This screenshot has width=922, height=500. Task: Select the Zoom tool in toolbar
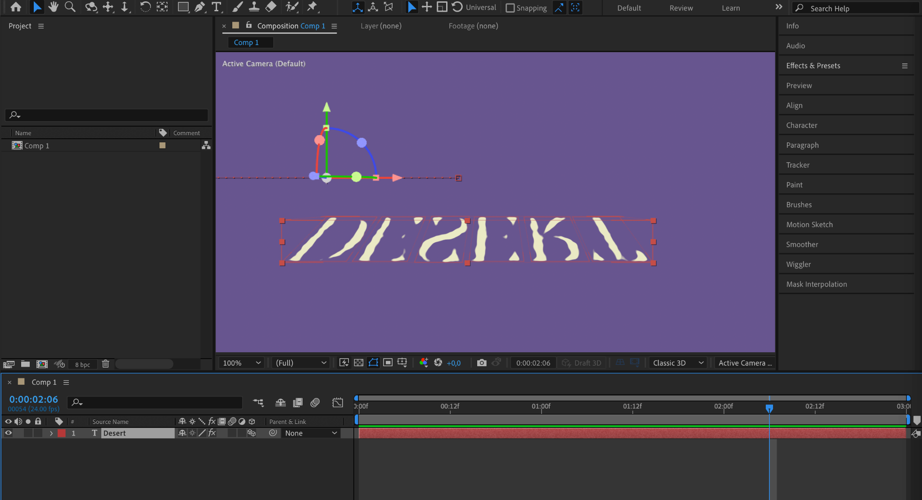(x=70, y=7)
